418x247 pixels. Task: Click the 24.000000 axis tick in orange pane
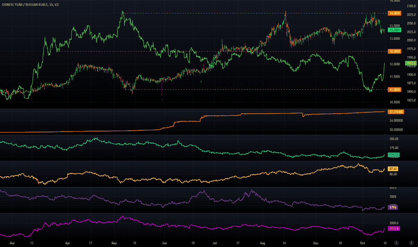coord(396,120)
